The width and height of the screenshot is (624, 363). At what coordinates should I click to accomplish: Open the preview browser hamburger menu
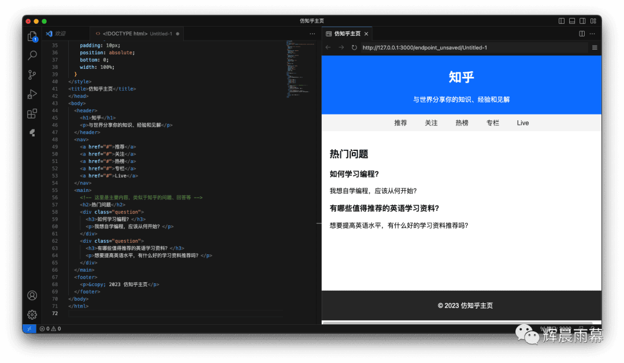point(595,47)
